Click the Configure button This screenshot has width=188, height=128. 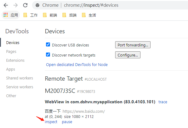pos(128,55)
